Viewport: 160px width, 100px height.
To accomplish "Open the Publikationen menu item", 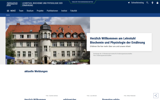I will click(52, 11).
